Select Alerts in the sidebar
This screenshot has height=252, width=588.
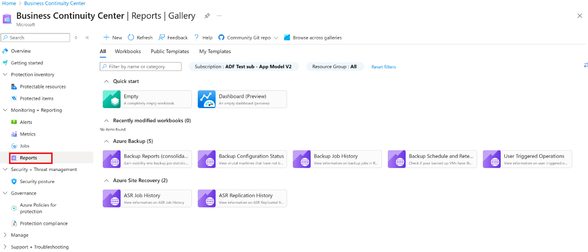[x=26, y=122]
